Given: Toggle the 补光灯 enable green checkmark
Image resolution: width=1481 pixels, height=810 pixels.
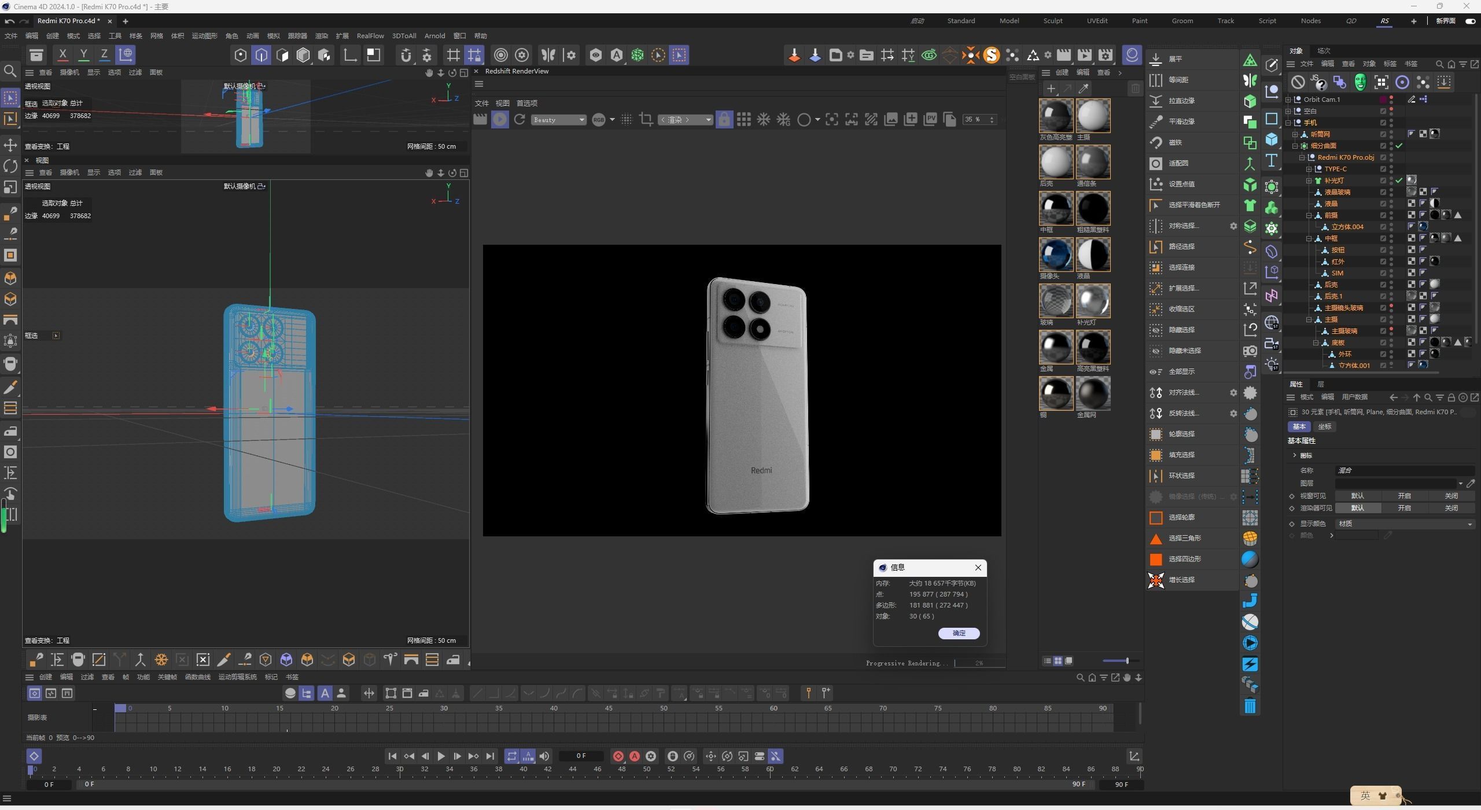Looking at the screenshot, I should [x=1399, y=181].
